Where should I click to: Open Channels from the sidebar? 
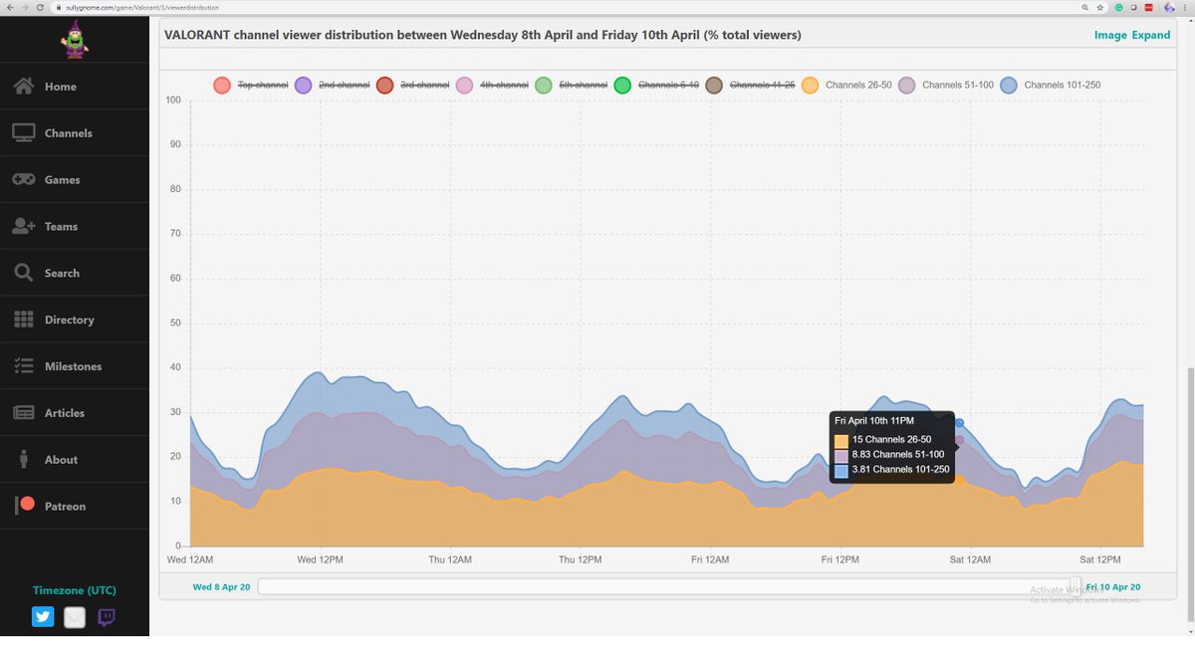(75, 132)
